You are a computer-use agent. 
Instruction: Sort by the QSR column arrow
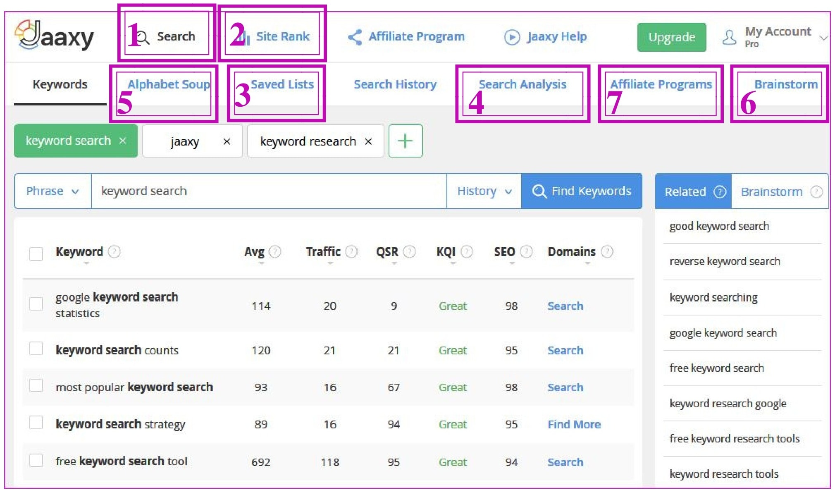394,263
